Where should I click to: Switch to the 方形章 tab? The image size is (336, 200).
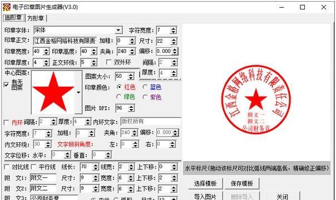(x=36, y=18)
